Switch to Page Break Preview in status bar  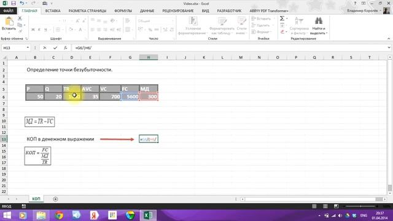336,206
